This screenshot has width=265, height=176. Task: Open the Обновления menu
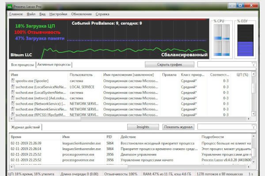click(x=81, y=14)
